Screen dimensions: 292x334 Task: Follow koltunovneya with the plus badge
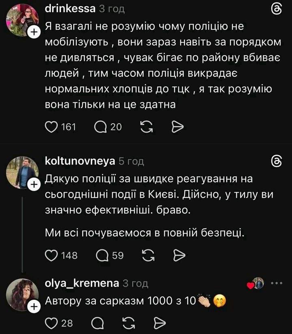pyautogui.click(x=34, y=185)
